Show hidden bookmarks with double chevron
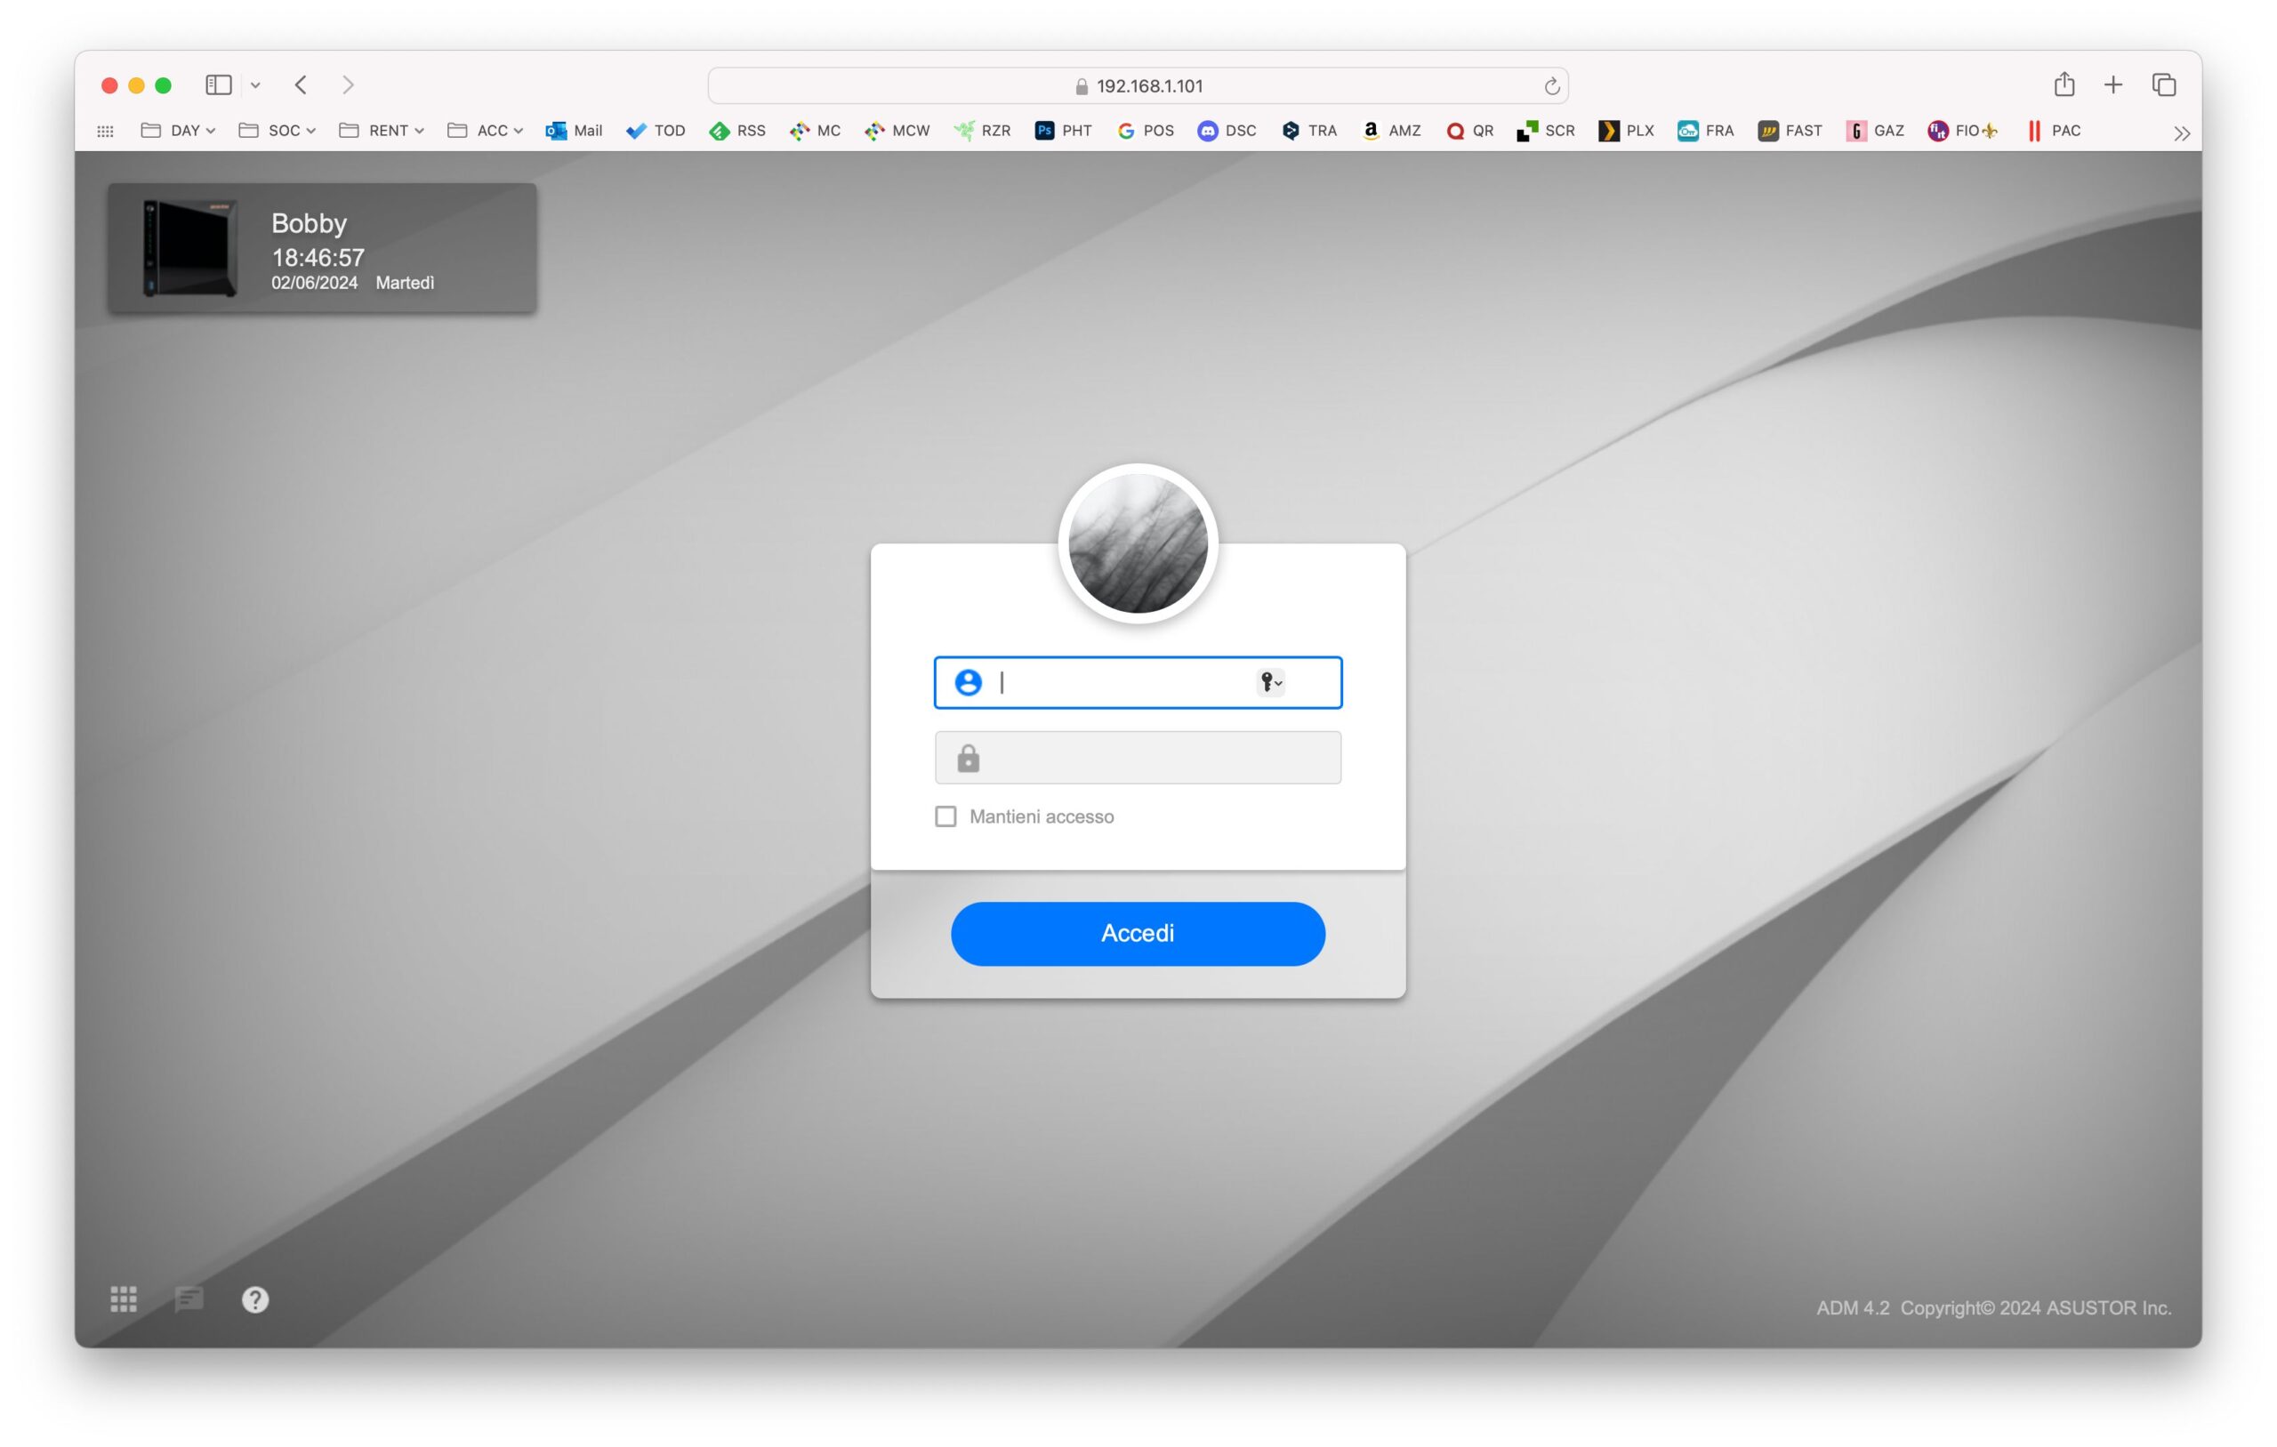This screenshot has height=1447, width=2277. 2181,133
